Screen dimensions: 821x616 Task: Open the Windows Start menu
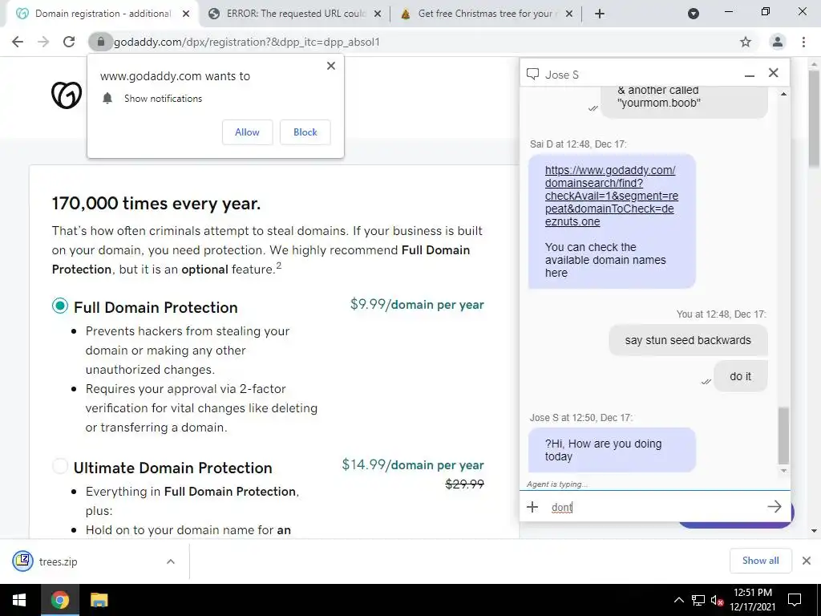(19, 600)
